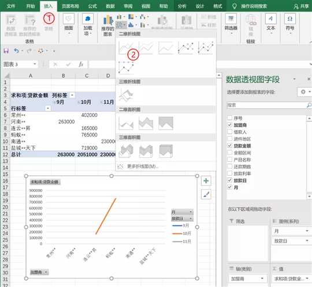The image size is (312, 287).
Task: Click the Chart Elements plus button
Action: point(206,181)
